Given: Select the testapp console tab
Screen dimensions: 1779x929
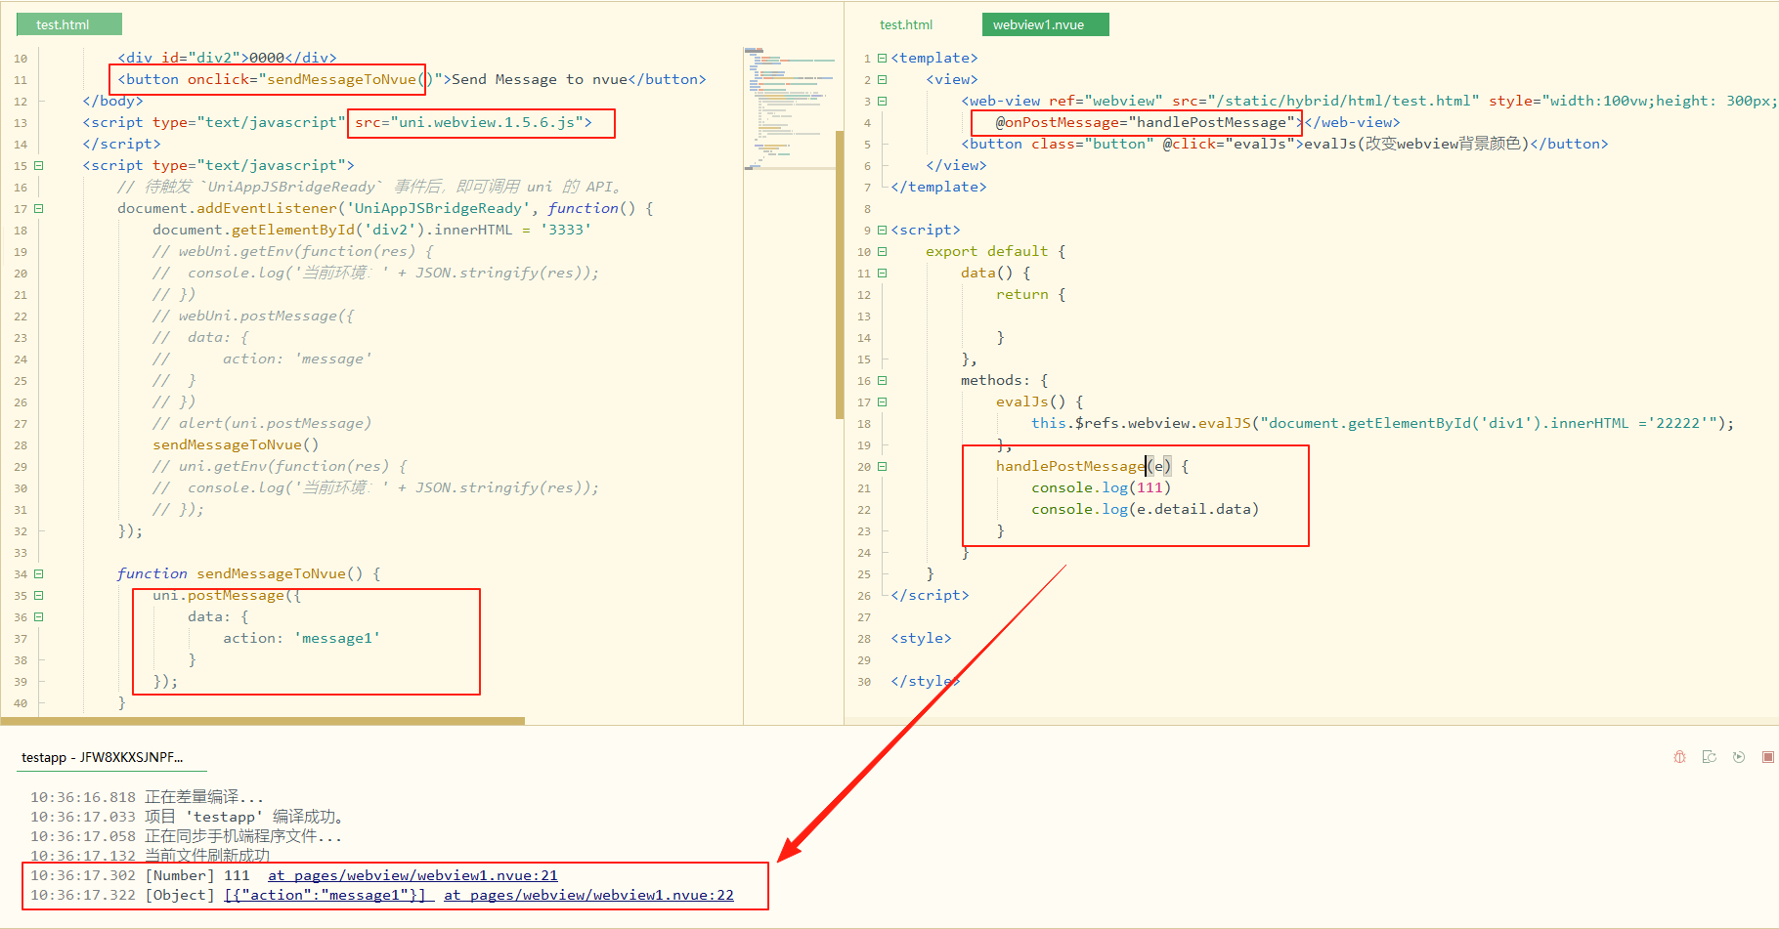Looking at the screenshot, I should point(103,757).
